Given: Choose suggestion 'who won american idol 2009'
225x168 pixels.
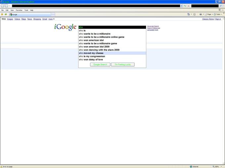Looking at the screenshot, I should (112, 47).
